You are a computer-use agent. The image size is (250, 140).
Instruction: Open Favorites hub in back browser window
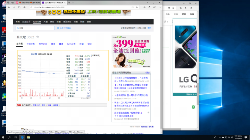pyautogui.click(x=181, y=8)
